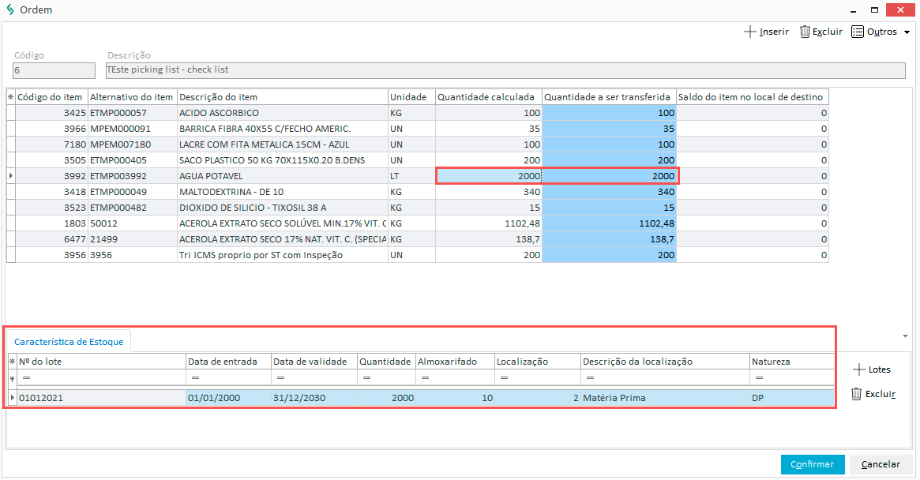920x480 pixels.
Task: Open the Outros dropdown arrow
Action: 907,32
